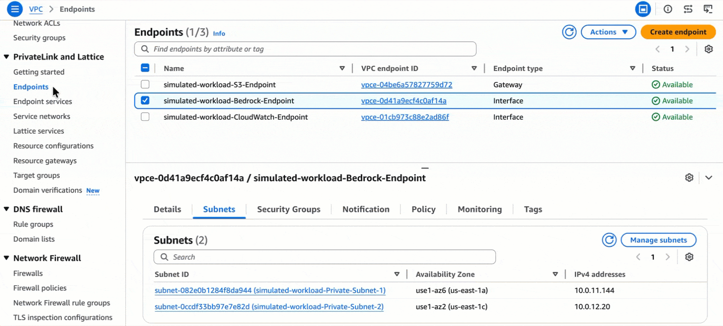This screenshot has width=723, height=326.
Task: Switch to the Security Groups tab
Action: click(x=289, y=210)
